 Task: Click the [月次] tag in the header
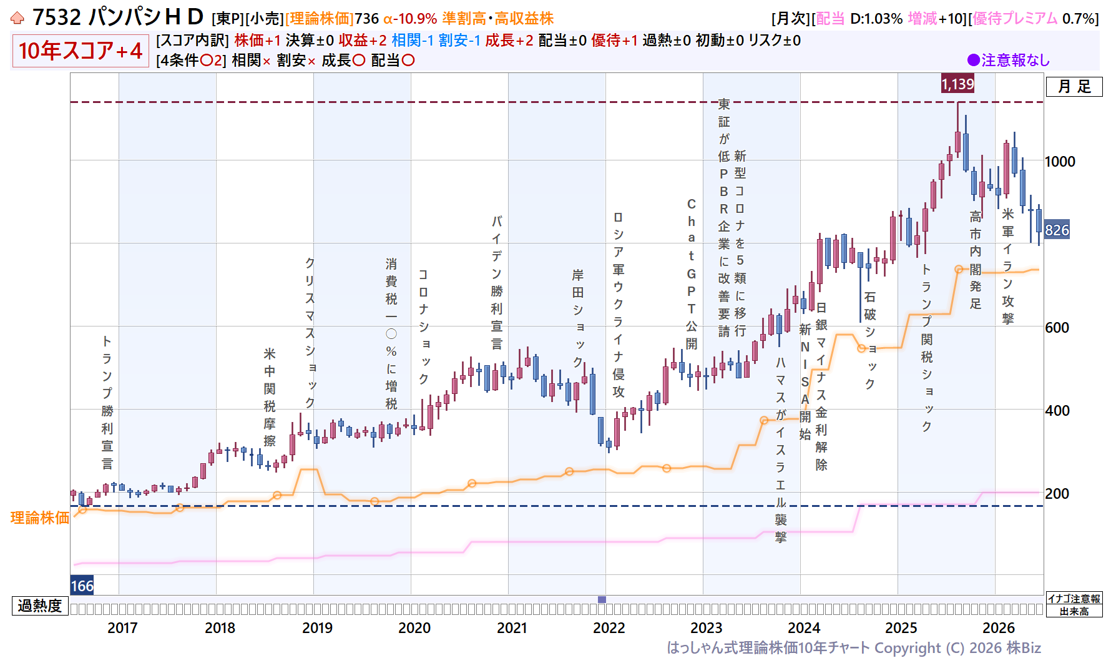click(791, 19)
